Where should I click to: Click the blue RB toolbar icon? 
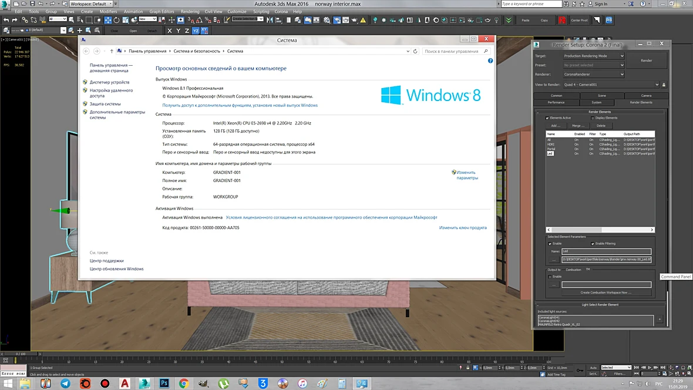(x=609, y=20)
